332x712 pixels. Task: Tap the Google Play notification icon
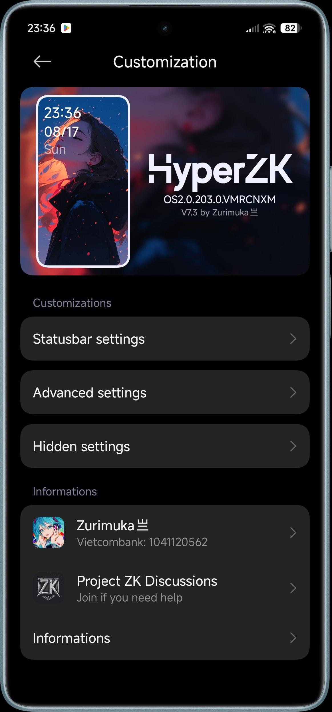point(66,28)
